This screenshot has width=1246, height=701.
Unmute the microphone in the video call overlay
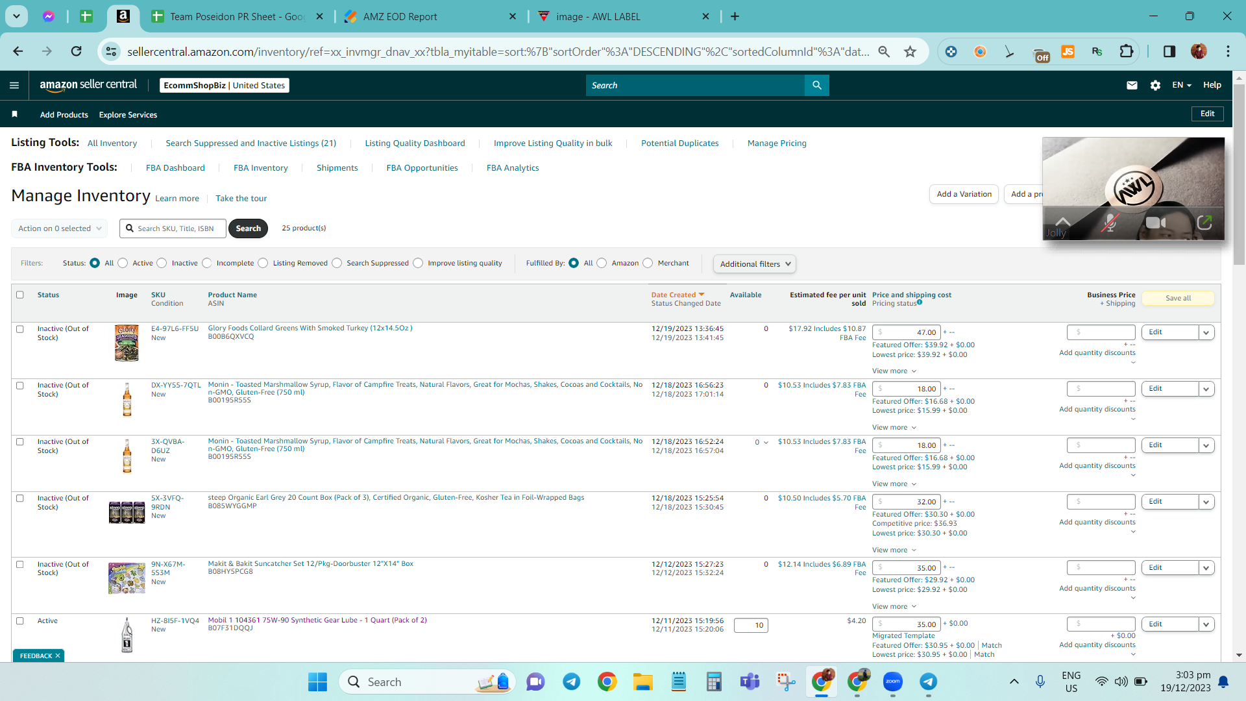(x=1110, y=223)
